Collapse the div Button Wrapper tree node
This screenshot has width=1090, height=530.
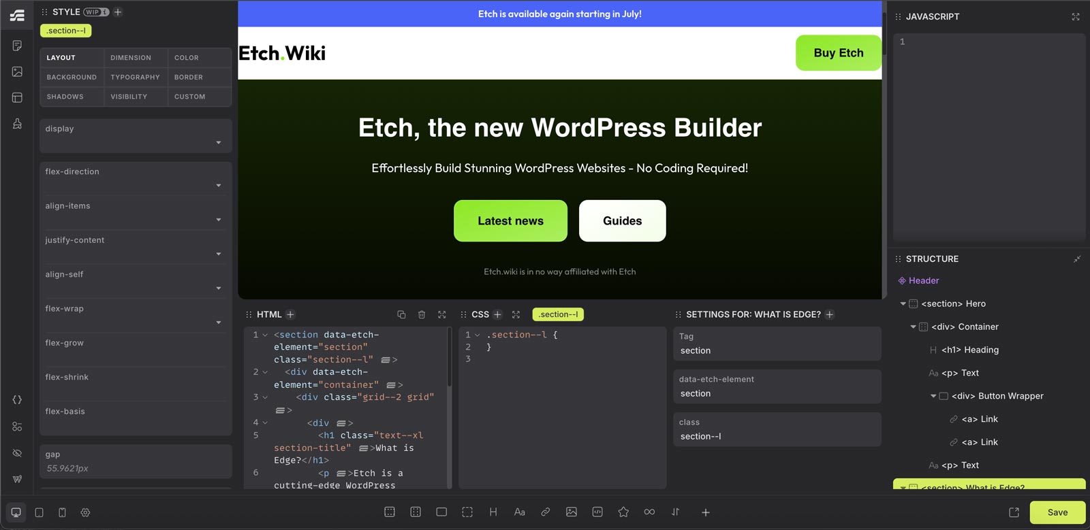coord(933,396)
